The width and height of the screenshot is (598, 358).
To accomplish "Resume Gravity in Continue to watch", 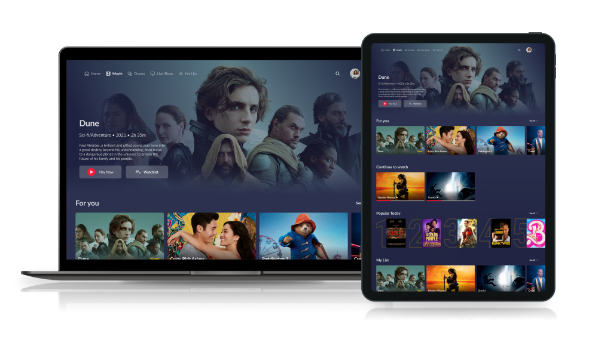I will [x=450, y=186].
